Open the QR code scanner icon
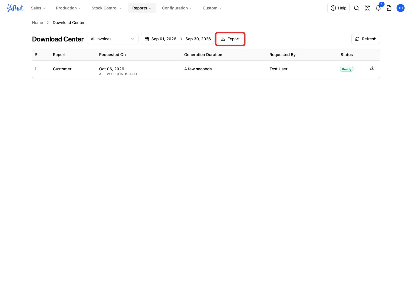Viewport: 412px width, 286px height. [x=367, y=8]
